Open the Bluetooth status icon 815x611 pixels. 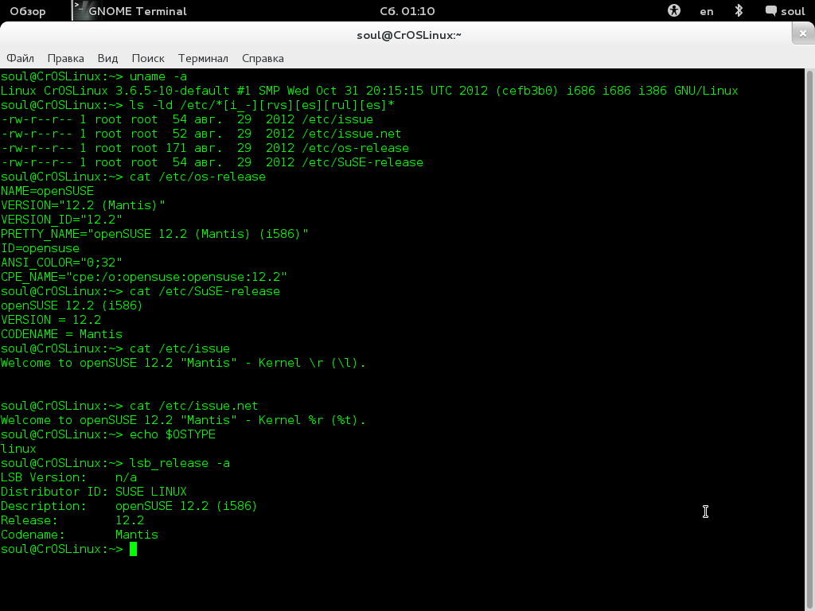[x=739, y=10]
